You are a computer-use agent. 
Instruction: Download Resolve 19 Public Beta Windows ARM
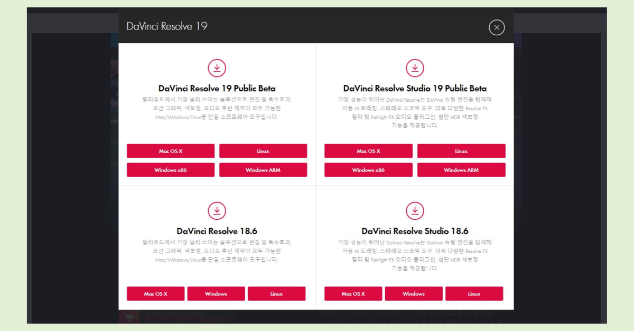[x=263, y=170]
